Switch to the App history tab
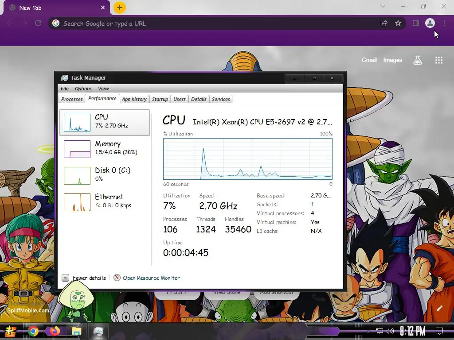Viewport: 454px width, 340px height. coord(134,99)
